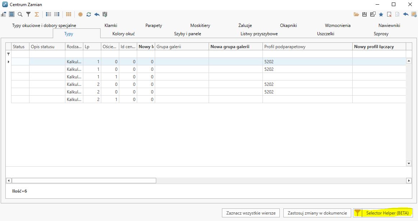Click Zastosuj zmiany w dokumencie button
Image resolution: width=418 pixels, height=221 pixels.
point(317,213)
